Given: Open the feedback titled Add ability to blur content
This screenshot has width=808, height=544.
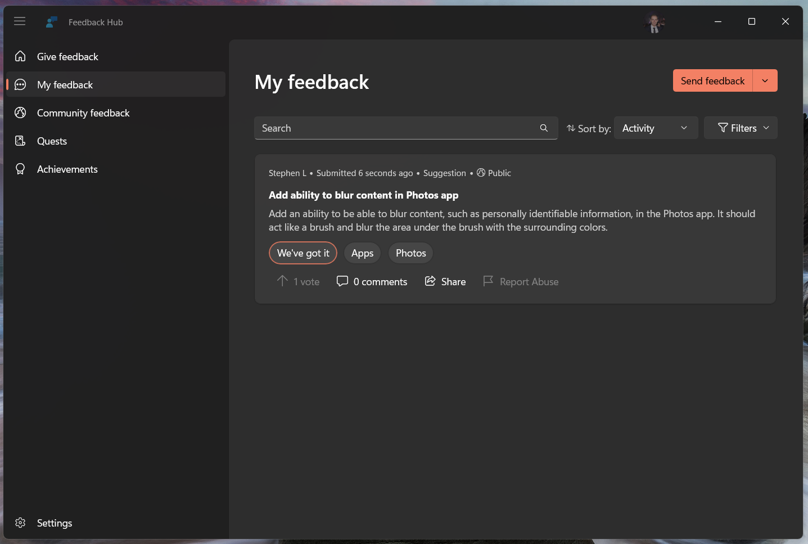Looking at the screenshot, I should pyautogui.click(x=363, y=195).
